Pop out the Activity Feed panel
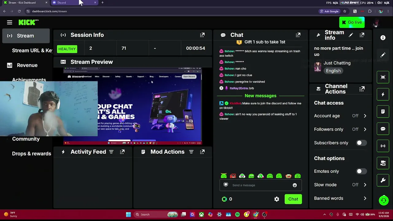393x221 pixels. (122, 152)
